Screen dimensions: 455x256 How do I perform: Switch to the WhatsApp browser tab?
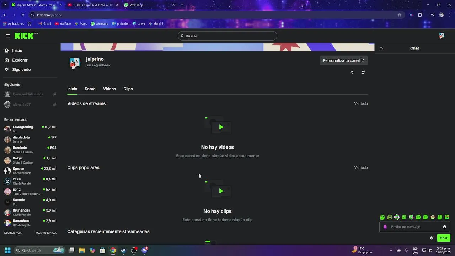point(149,5)
